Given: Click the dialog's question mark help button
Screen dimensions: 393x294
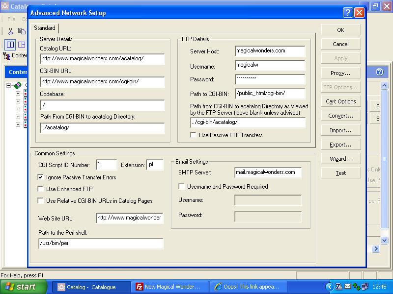Looking at the screenshot, I should coord(348,13).
